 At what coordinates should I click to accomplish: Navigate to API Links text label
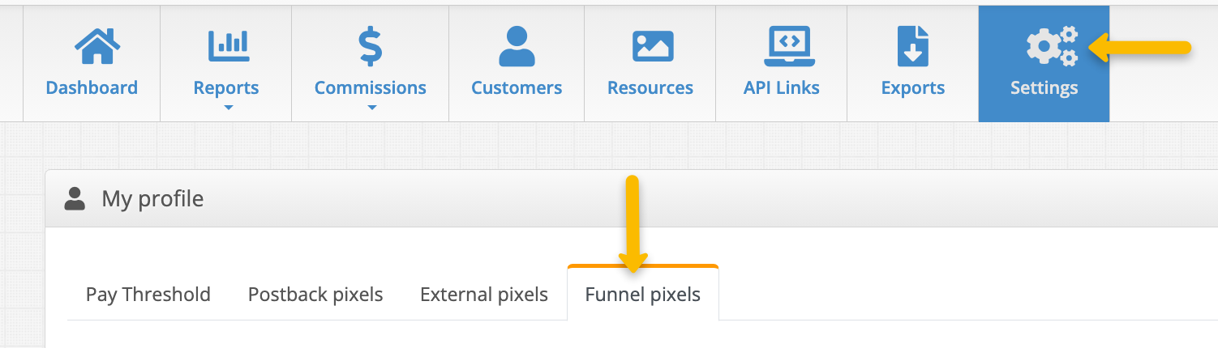pyautogui.click(x=782, y=88)
